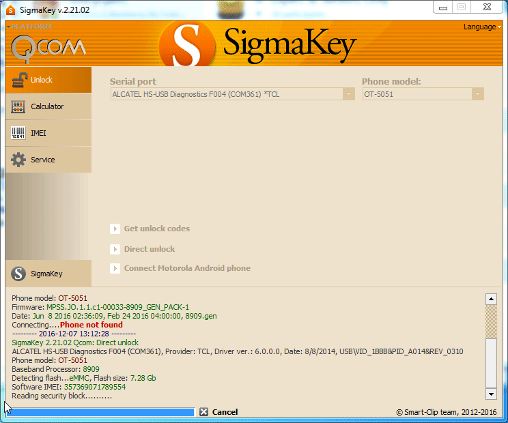
Task: Click the round S SigmaKey sidebar icon
Action: tap(18, 274)
